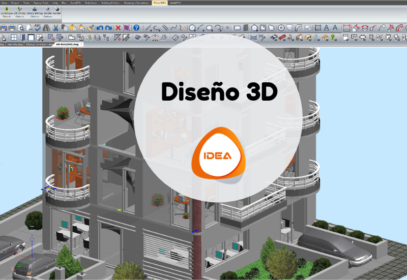Open Find with the binoculars icon
The width and height of the screenshot is (407, 280).
coord(46,27)
